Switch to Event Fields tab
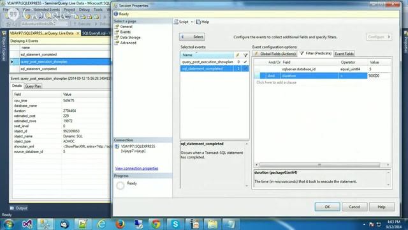 [344, 54]
